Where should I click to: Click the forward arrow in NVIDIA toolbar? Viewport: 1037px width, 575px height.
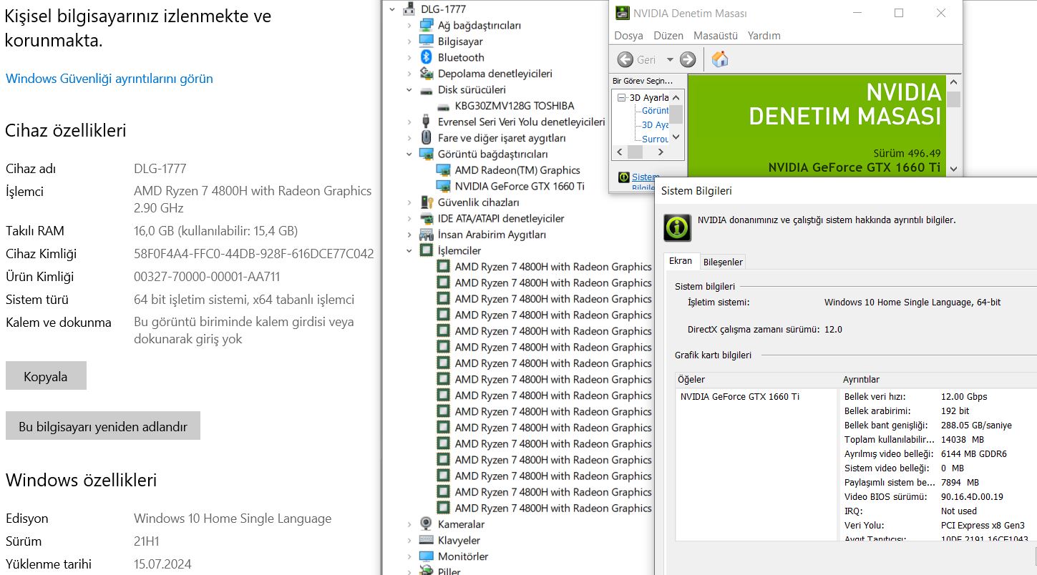688,59
